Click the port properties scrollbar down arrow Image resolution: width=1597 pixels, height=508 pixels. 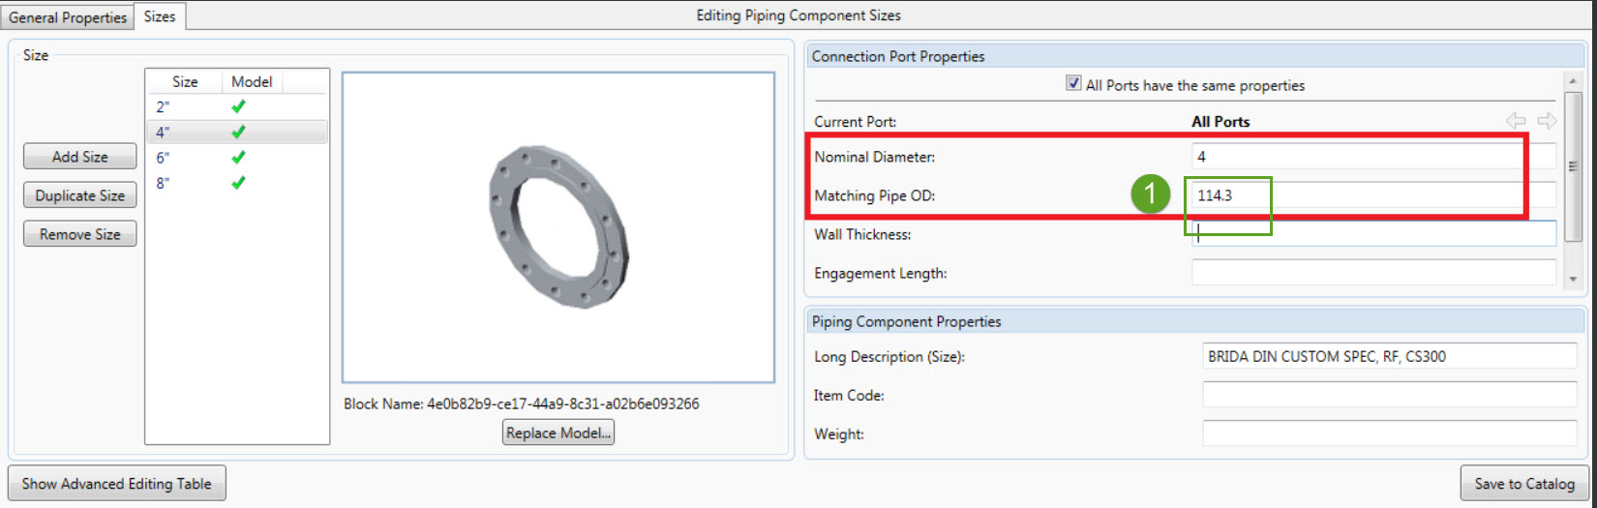(x=1573, y=279)
